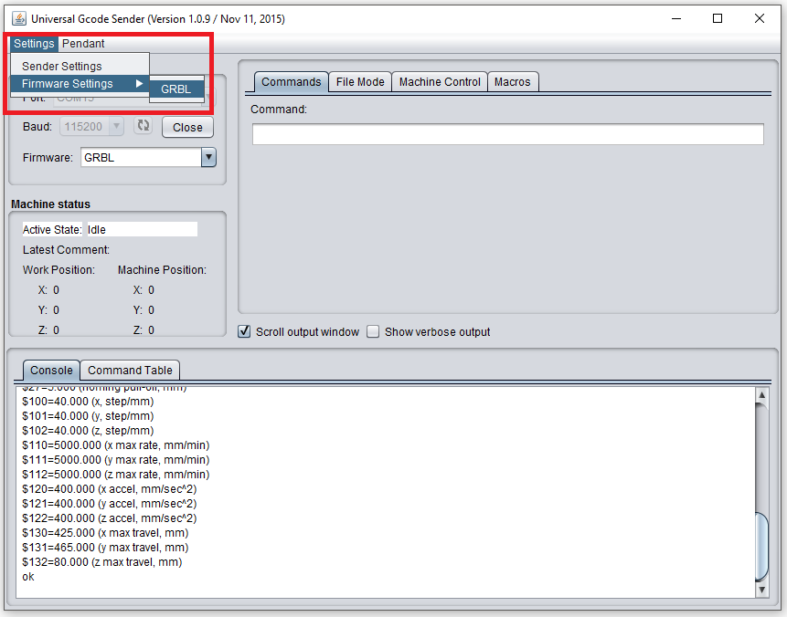Minimize the Universal Gcode Sender window
Screen dimensions: 787x617
tap(676, 18)
